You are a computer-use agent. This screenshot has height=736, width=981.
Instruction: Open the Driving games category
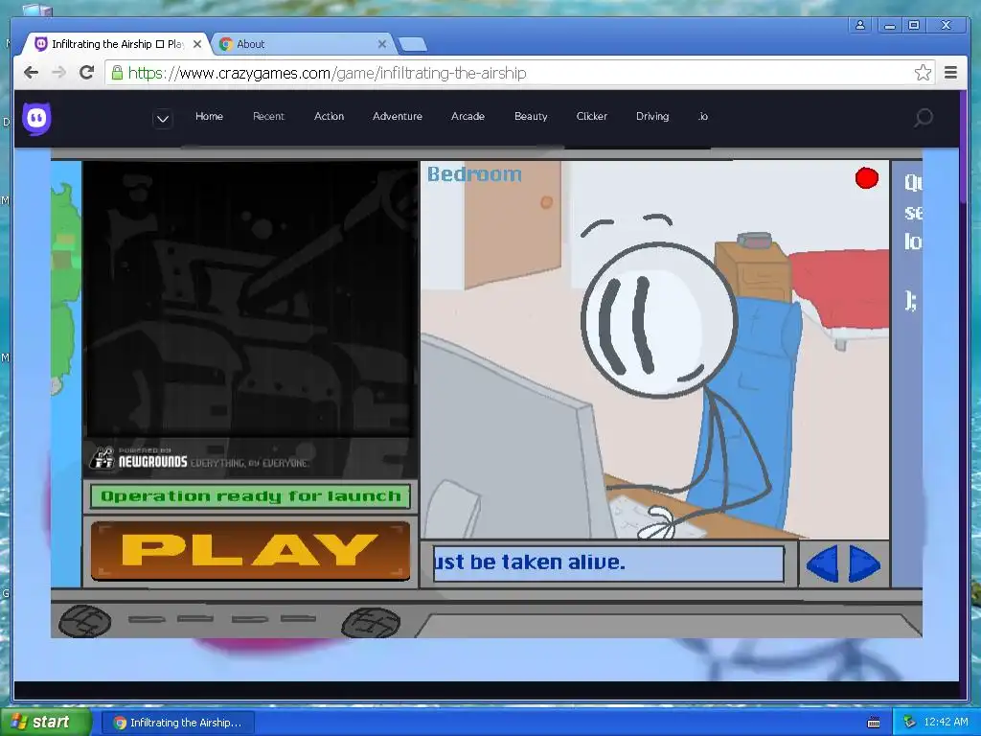coord(652,116)
